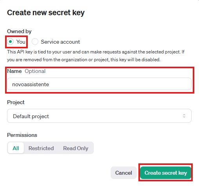
Task: Click the "Default project" text in selector
Action: 31,116
